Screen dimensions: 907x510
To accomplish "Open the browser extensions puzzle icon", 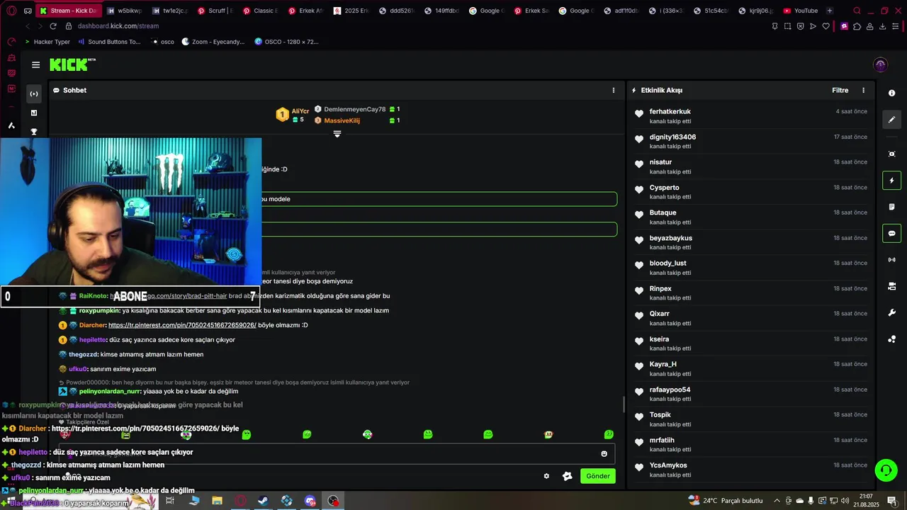I will point(857,26).
